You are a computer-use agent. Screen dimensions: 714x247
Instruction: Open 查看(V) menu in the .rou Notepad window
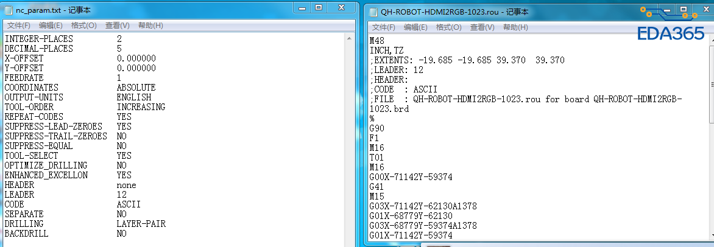[482, 27]
